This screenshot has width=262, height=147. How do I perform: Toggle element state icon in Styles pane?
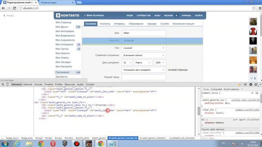(x=257, y=93)
